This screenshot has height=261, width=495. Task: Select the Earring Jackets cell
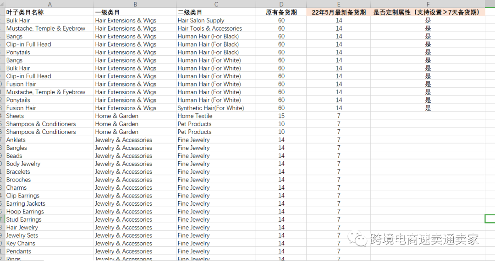pyautogui.click(x=49, y=203)
